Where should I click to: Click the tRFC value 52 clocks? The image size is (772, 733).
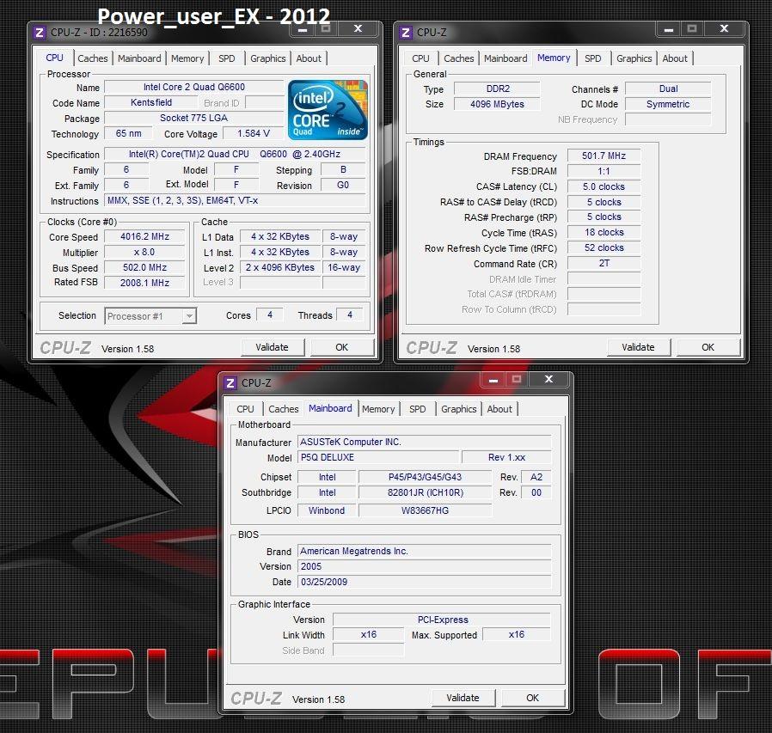(x=604, y=247)
